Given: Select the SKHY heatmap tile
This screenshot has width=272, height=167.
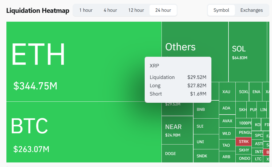Looking at the screenshot, I should pyautogui.click(x=244, y=150).
